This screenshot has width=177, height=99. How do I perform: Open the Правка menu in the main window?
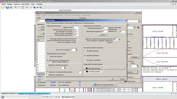tap(10, 4)
